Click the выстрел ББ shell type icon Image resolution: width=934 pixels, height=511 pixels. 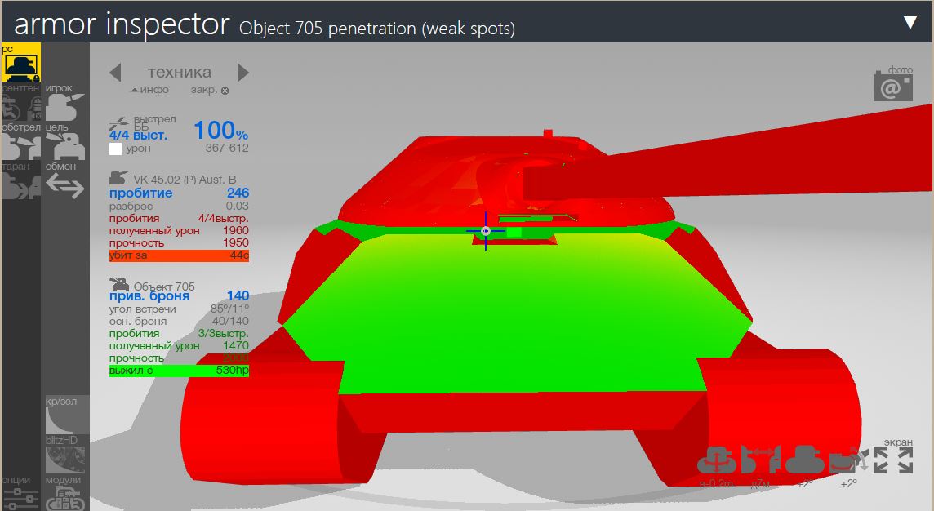coord(118,124)
